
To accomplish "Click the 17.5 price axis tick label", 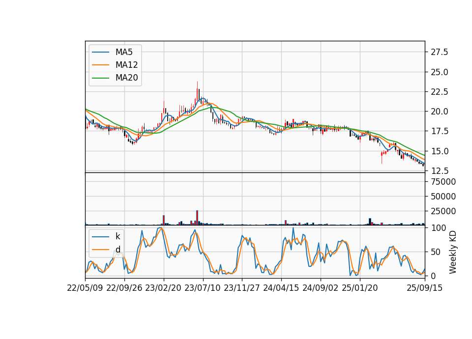I will pos(440,132).
